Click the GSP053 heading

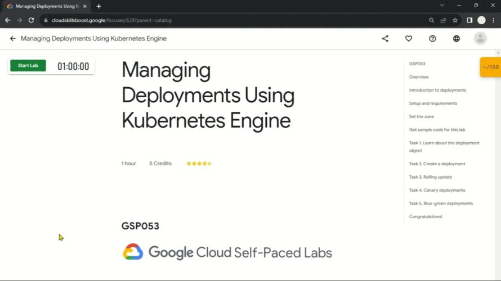[140, 226]
